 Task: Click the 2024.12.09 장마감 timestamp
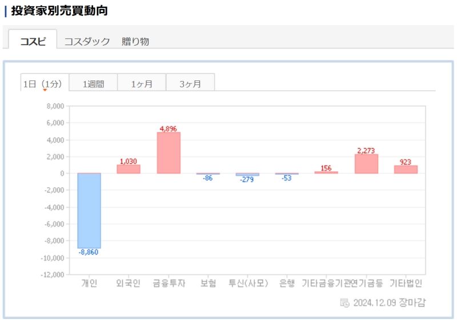(390, 302)
